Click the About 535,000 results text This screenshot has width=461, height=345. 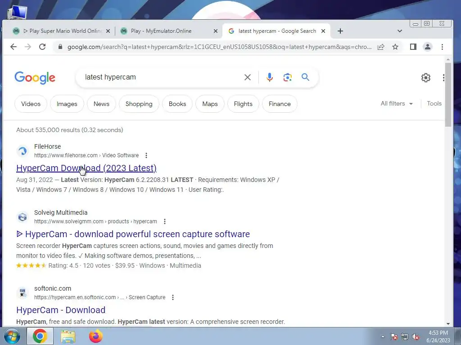point(70,130)
